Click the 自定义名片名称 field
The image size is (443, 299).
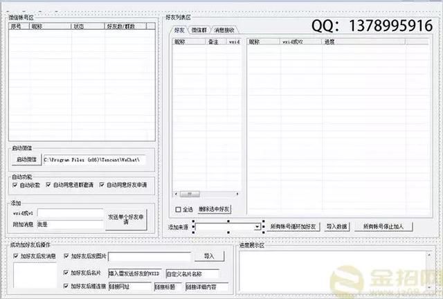click(x=192, y=273)
